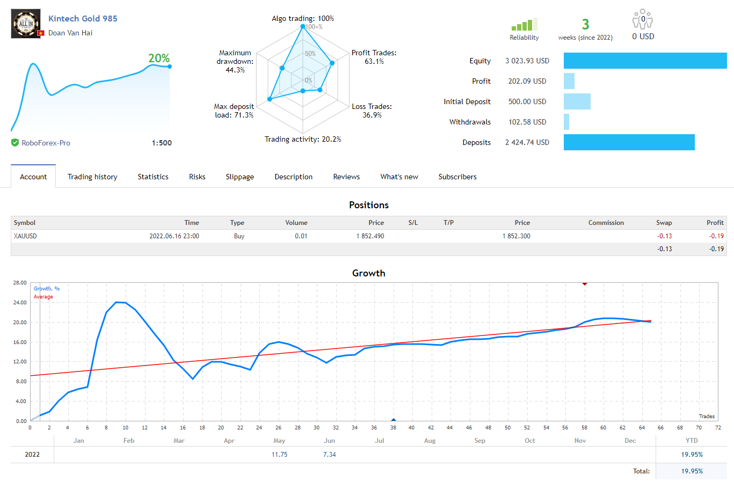Click the 2022.06.16 23:00 time cell
Screen dimensions: 734x489
[174, 236]
